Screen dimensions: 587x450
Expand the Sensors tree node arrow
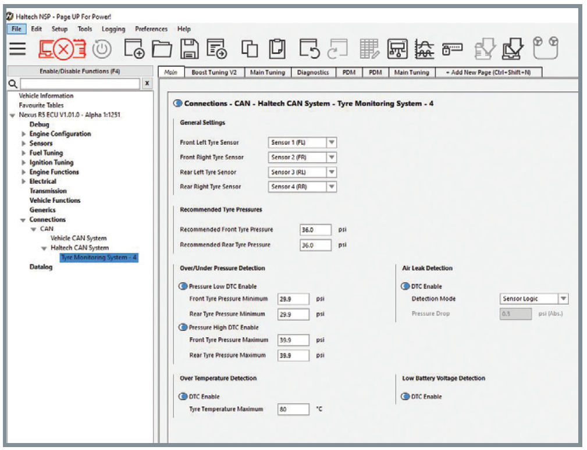24,143
